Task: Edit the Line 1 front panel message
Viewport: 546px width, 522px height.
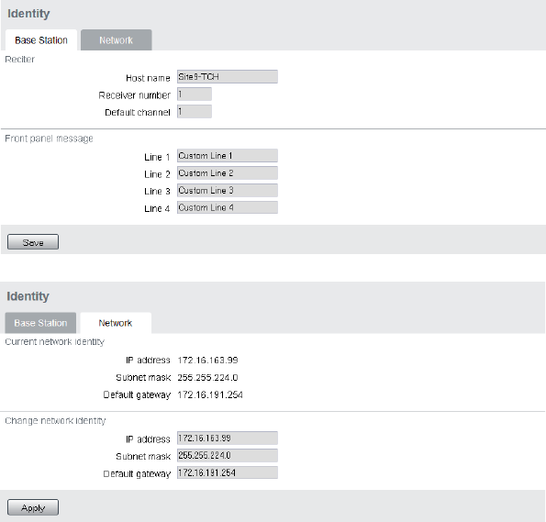Action: coord(228,156)
